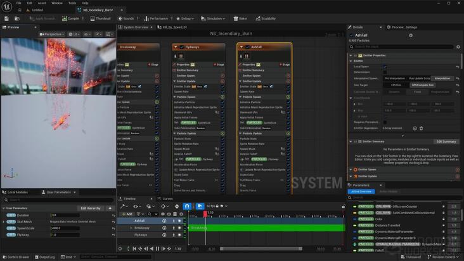Screen dimensions: 464x261
Task: Open the timeline keyframe diamond dropdown
Action: [164, 206]
